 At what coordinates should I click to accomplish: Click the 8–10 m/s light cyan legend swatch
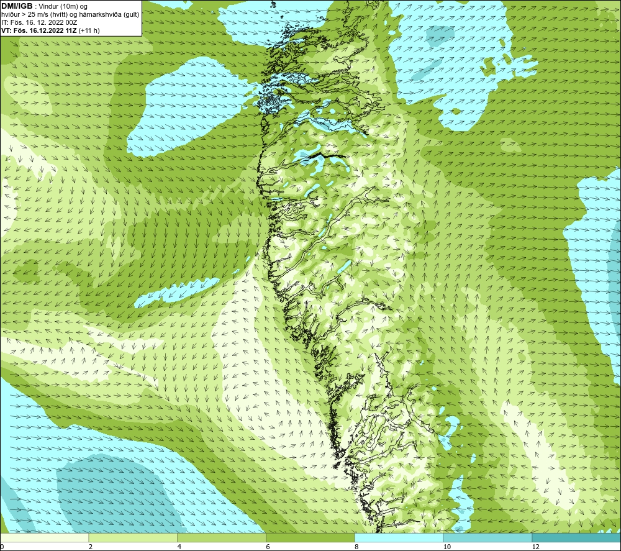399,538
